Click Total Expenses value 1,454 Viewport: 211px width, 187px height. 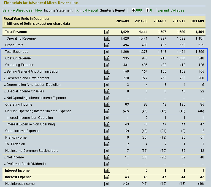(x=181, y=52)
